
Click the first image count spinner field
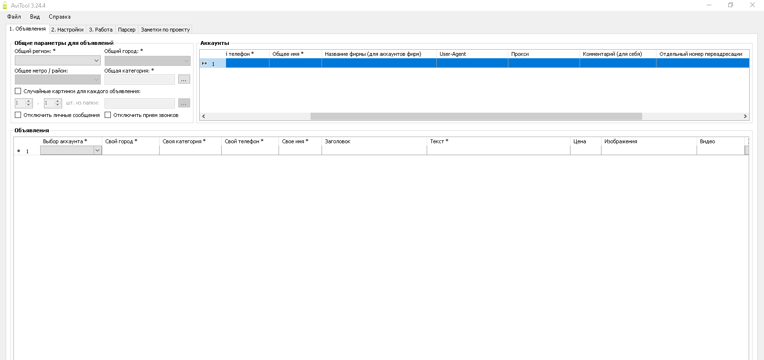tap(23, 103)
